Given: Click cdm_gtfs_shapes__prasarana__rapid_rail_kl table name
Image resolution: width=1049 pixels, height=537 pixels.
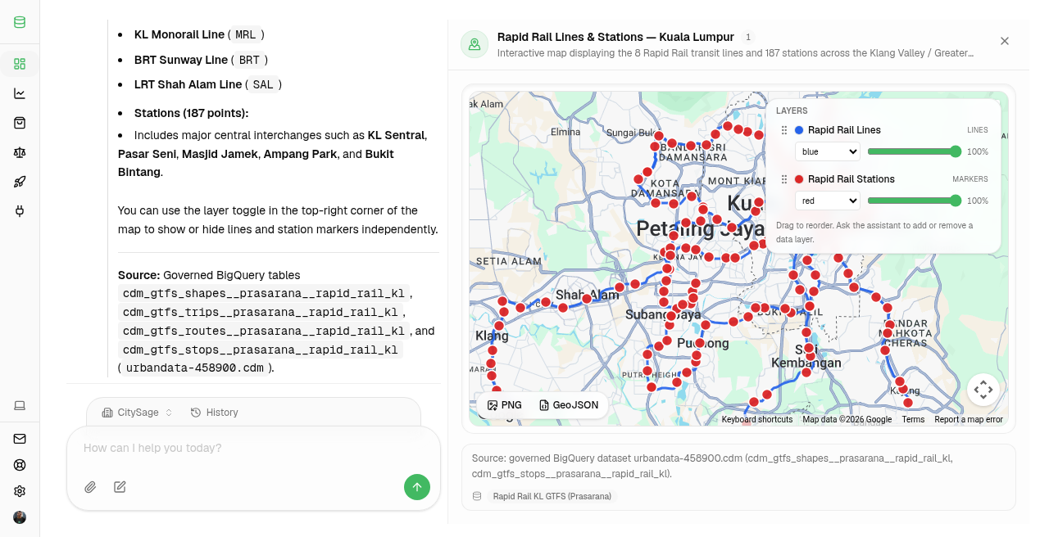Looking at the screenshot, I should 263,294.
